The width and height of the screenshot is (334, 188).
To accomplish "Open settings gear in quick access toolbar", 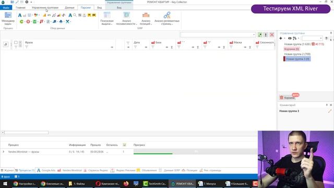I will click(27, 2).
